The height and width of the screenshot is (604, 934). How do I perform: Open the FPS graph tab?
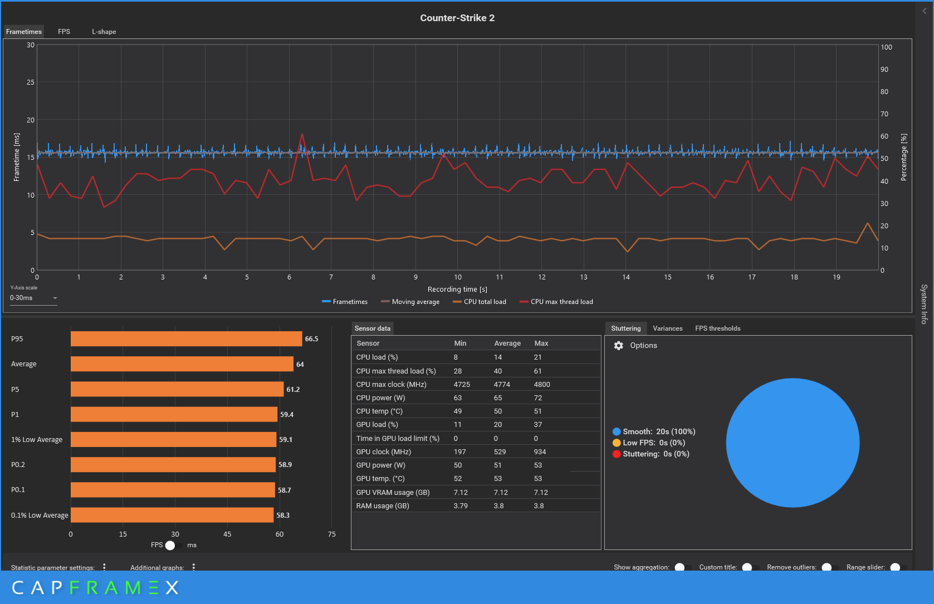click(64, 32)
